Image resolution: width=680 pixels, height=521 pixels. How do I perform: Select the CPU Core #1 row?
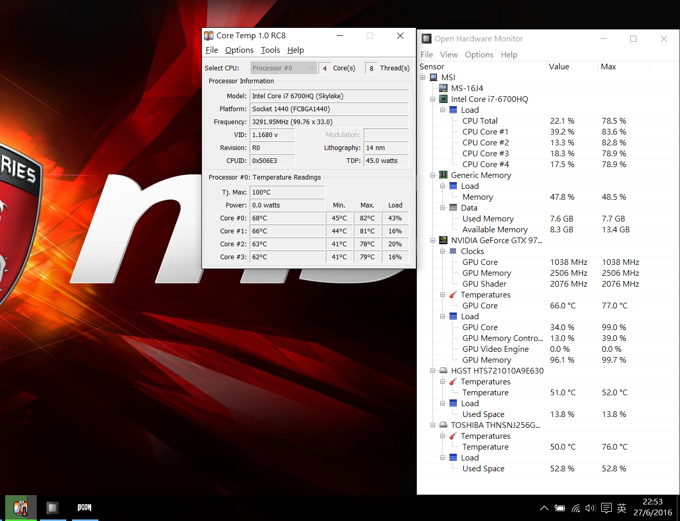[548, 132]
